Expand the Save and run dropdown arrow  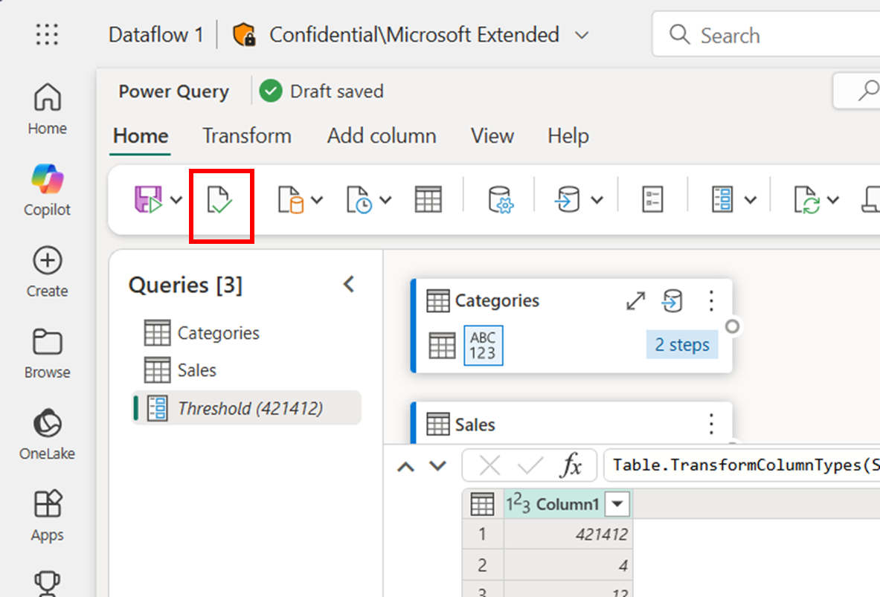176,200
